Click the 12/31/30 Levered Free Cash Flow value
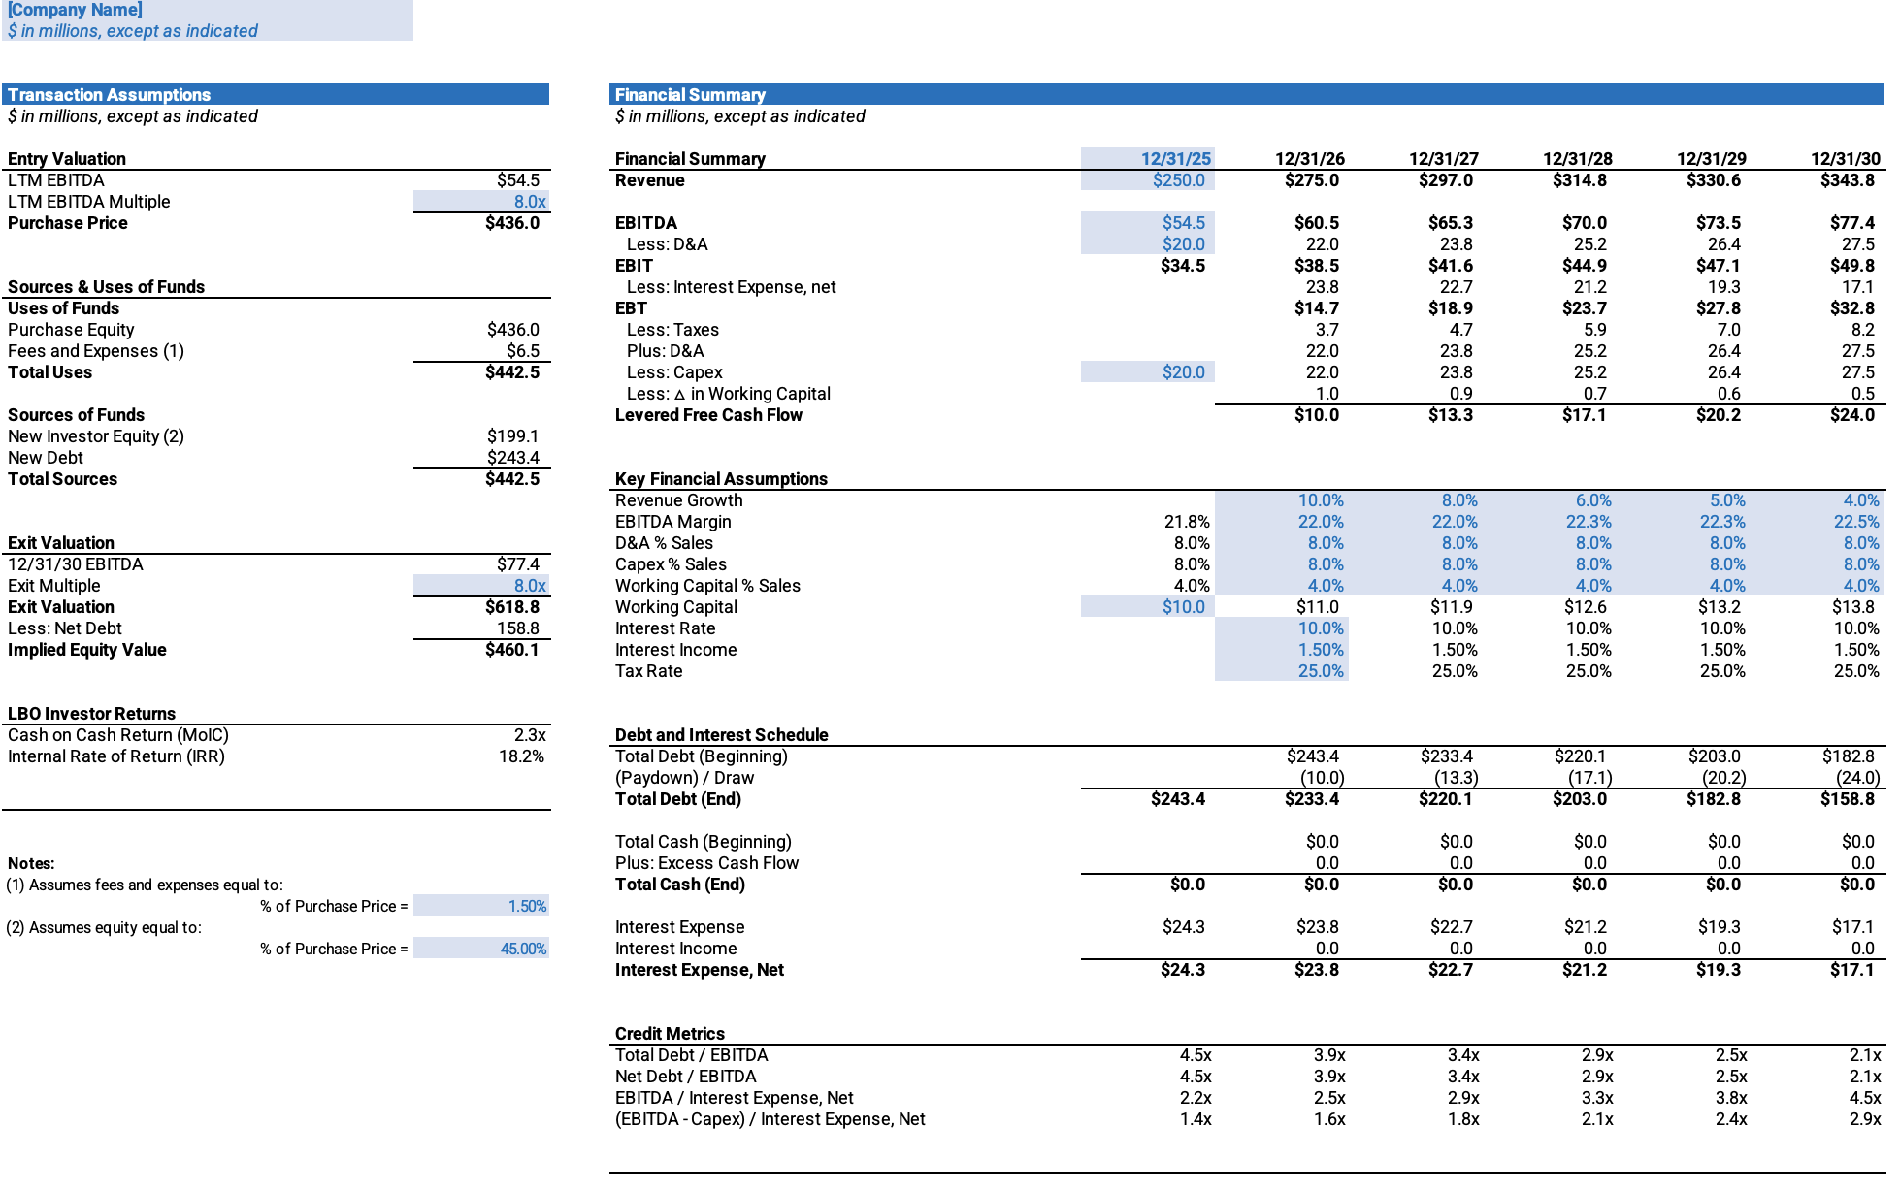Viewport: 1900px width, 1191px height. point(1851,415)
